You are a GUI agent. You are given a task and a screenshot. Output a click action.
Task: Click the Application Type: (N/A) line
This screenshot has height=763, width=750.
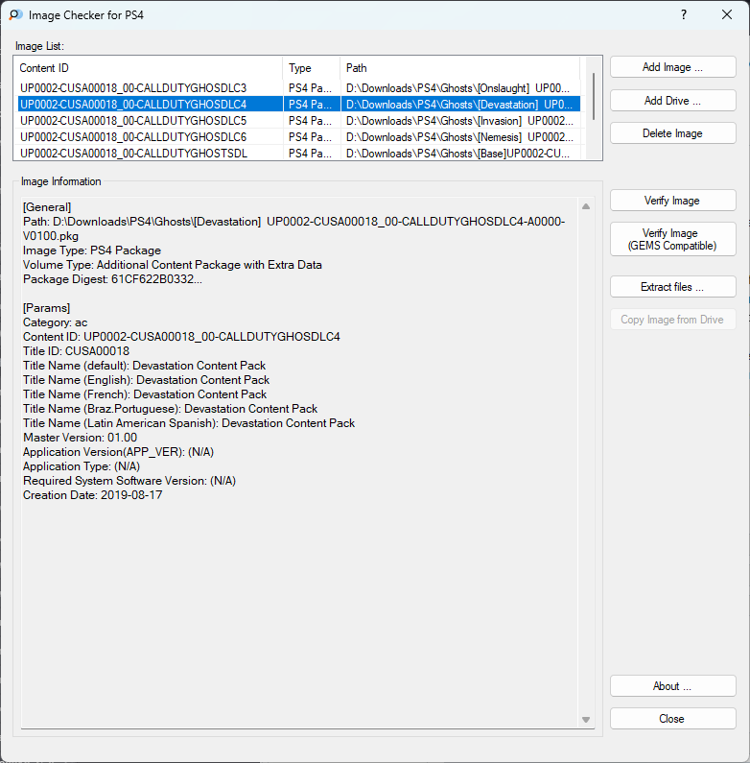82,466
